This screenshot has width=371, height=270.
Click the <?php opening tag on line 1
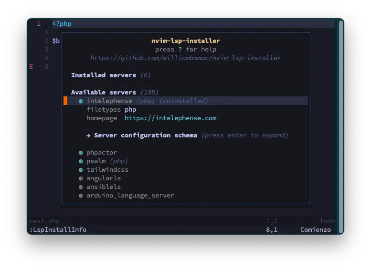[x=62, y=24]
